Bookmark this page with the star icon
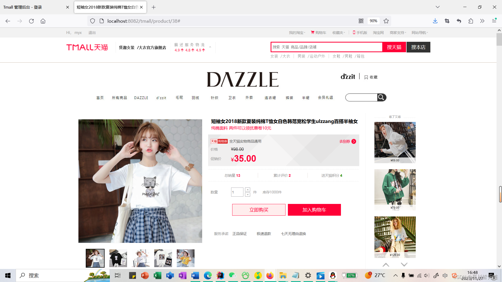The image size is (502, 282). pyautogui.click(x=386, y=21)
